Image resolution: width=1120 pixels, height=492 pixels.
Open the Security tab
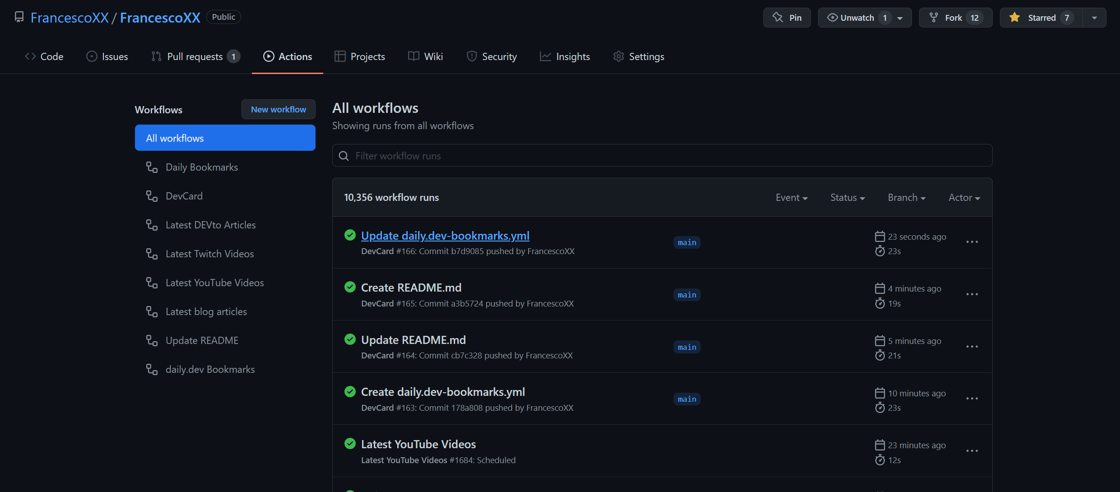pyautogui.click(x=492, y=56)
